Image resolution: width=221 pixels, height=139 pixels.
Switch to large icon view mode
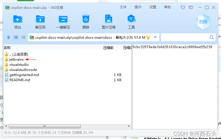coord(16,37)
